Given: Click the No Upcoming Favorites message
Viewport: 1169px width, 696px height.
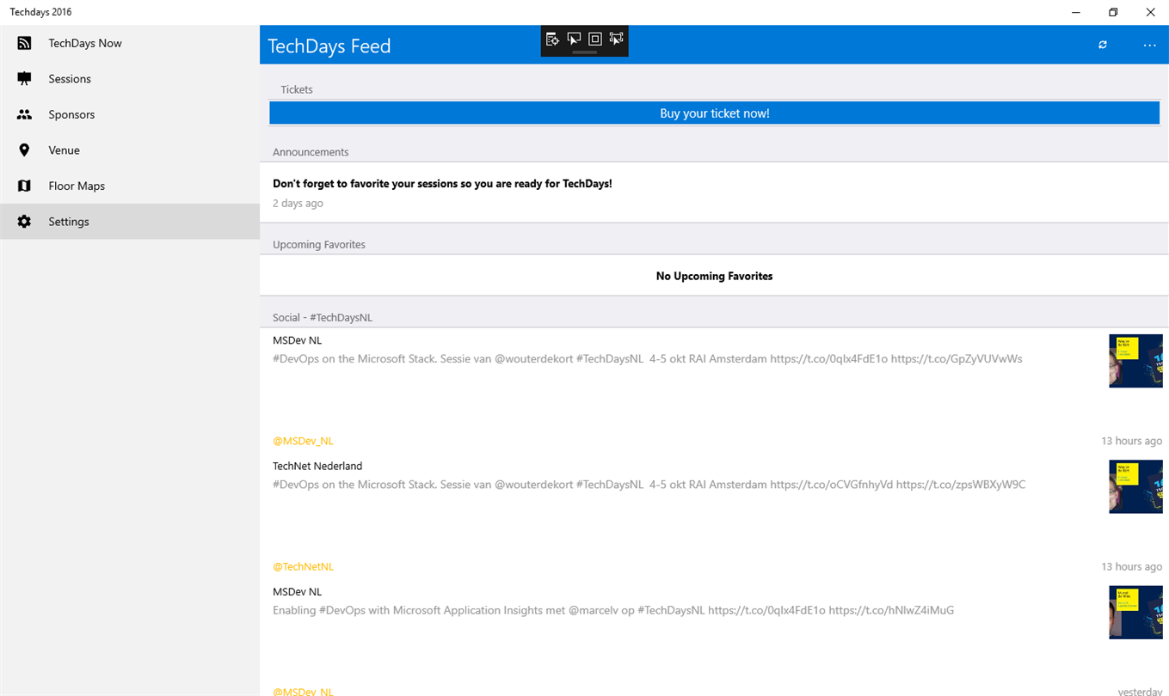Looking at the screenshot, I should coord(714,277).
